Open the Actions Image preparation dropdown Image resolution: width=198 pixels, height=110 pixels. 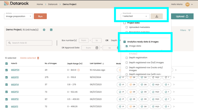18,16
